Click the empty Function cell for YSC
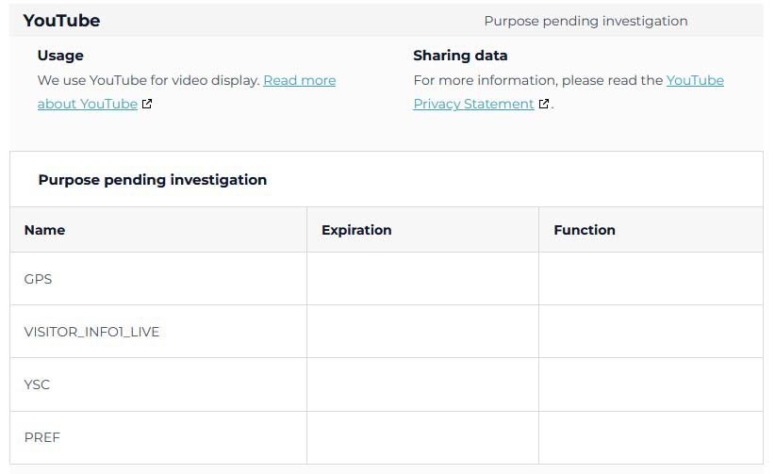 (651, 384)
